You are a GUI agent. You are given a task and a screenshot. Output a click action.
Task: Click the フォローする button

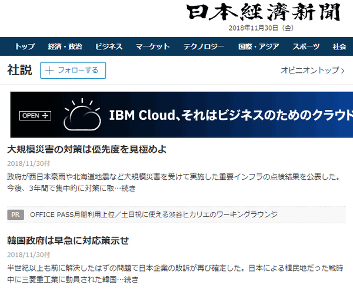(x=73, y=71)
